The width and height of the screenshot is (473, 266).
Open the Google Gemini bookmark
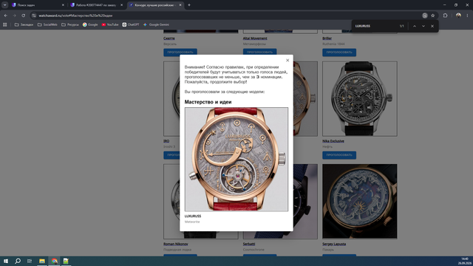[x=156, y=24]
